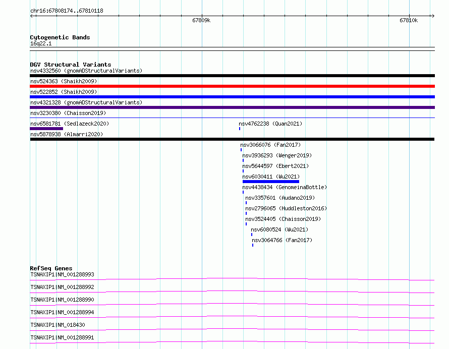The width and height of the screenshot is (449, 349).
Task: Select variant nsv6581781 (Sedlazeck2020) label
Action: pos(70,124)
